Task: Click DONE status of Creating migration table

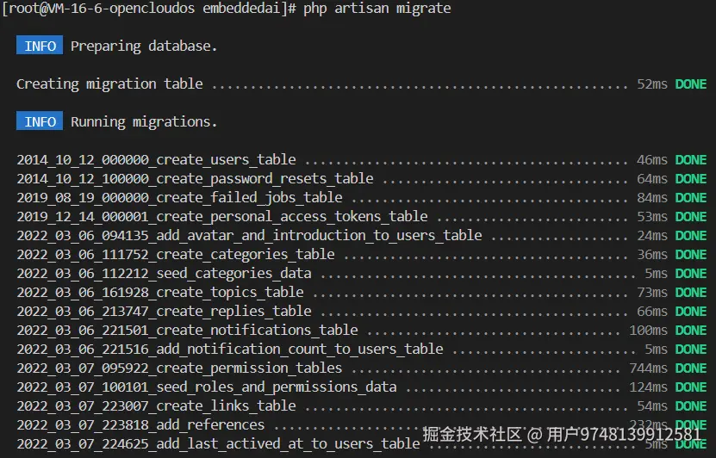Action: click(690, 84)
